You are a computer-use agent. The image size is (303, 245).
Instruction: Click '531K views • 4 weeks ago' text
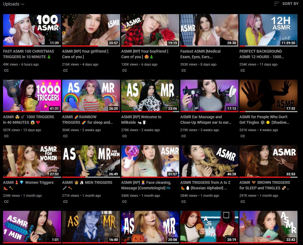coord(259,130)
